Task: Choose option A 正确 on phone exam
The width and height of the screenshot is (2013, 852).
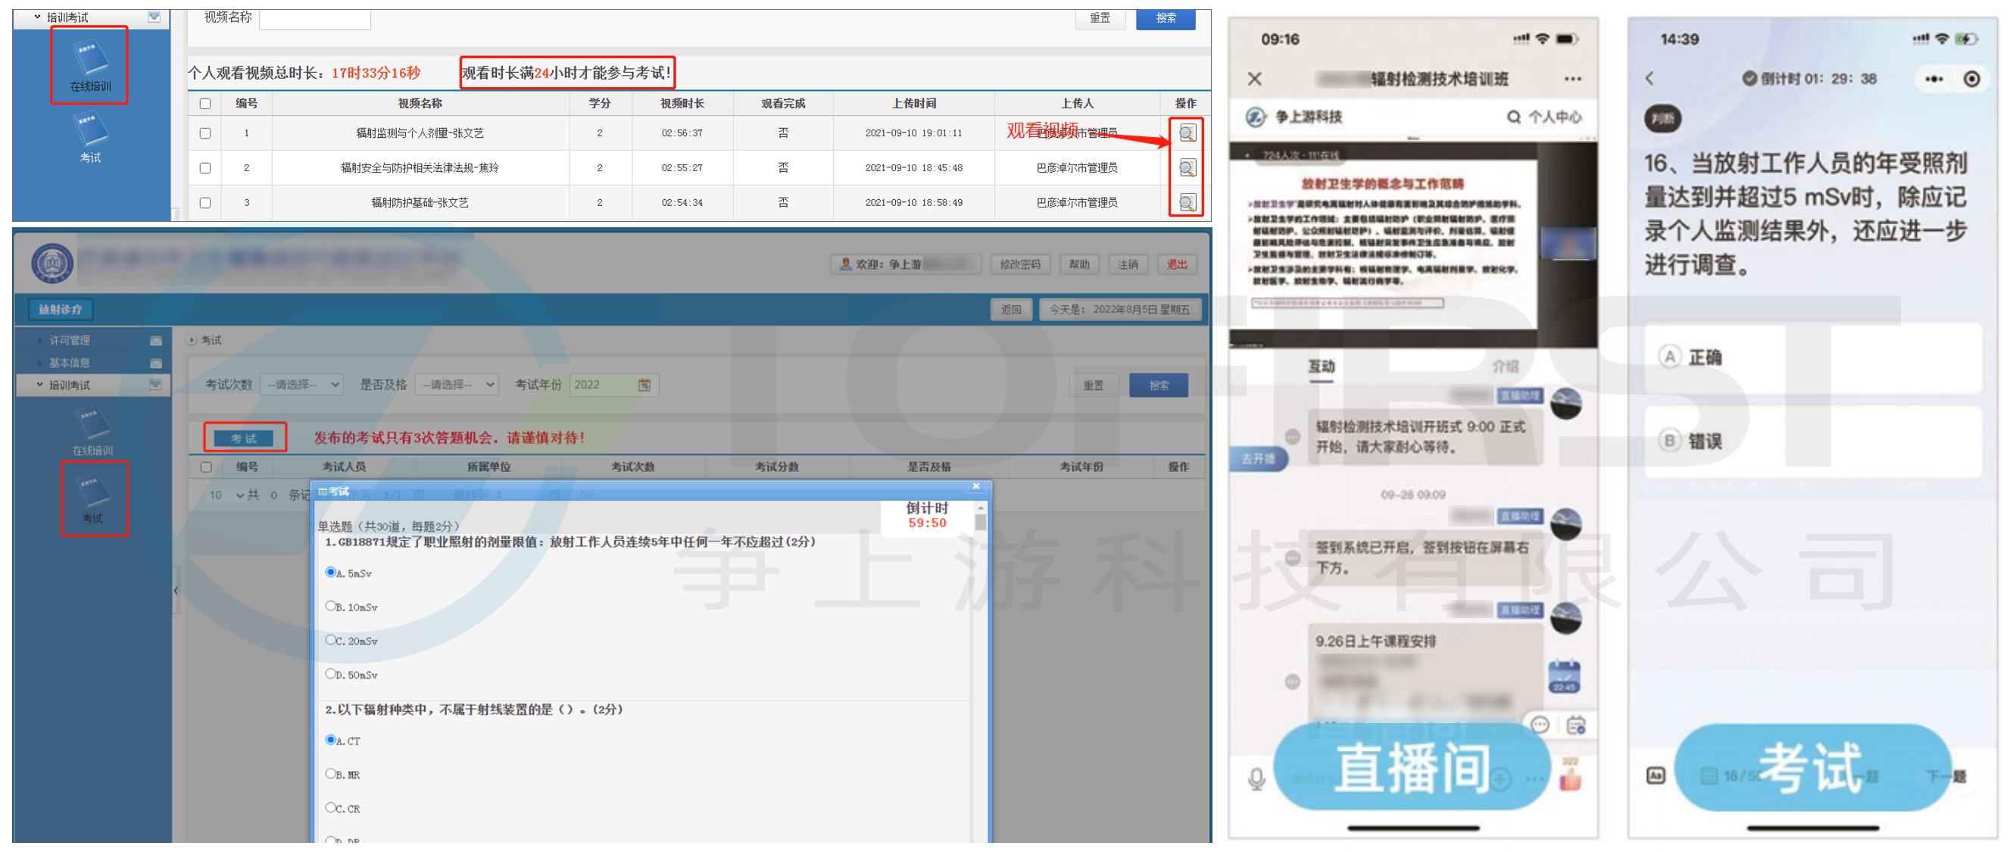Action: [1812, 358]
